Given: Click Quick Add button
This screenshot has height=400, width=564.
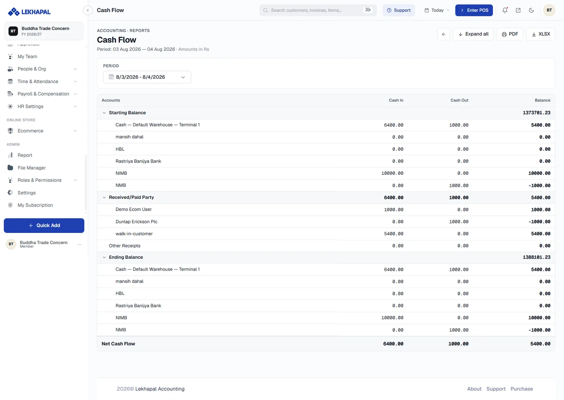Looking at the screenshot, I should [x=44, y=226].
